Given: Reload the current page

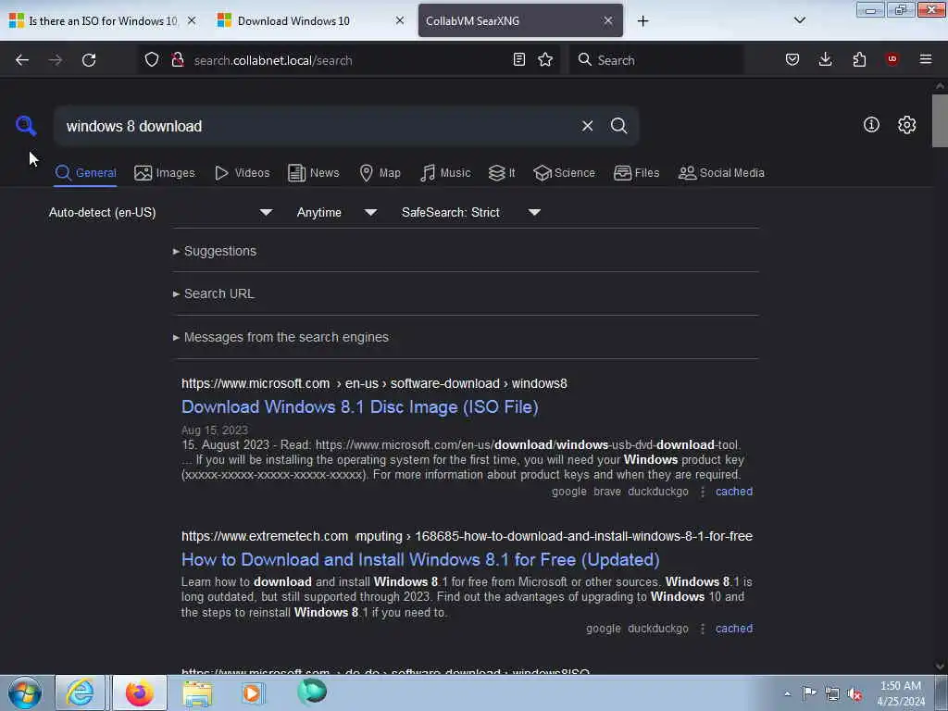Looking at the screenshot, I should coord(89,60).
